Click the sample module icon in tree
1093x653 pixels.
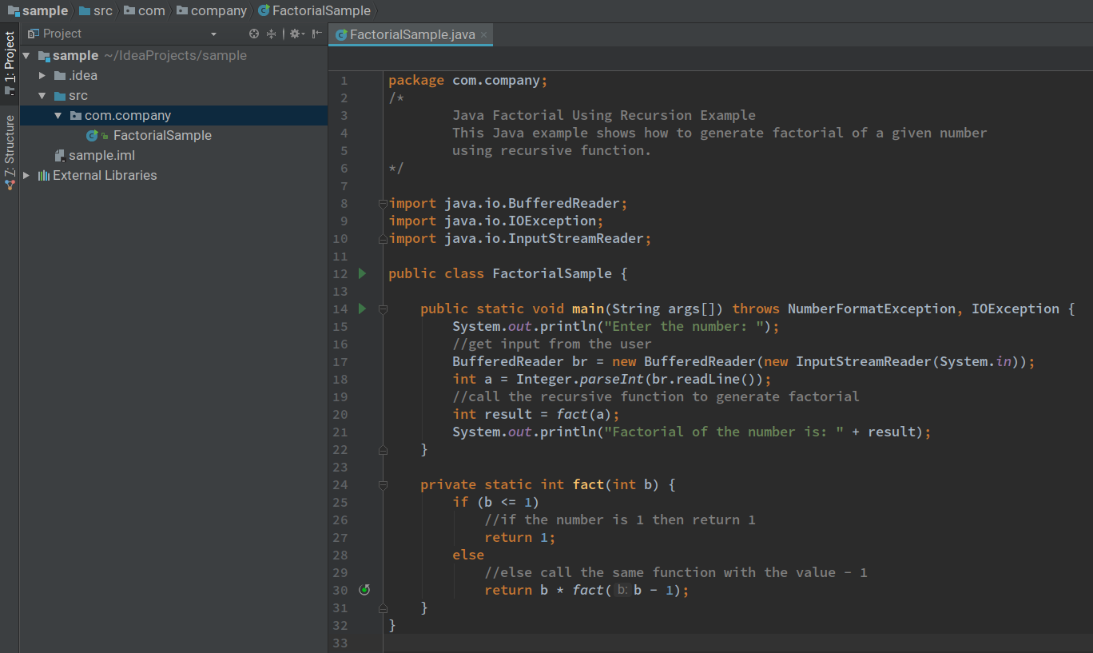pos(44,56)
